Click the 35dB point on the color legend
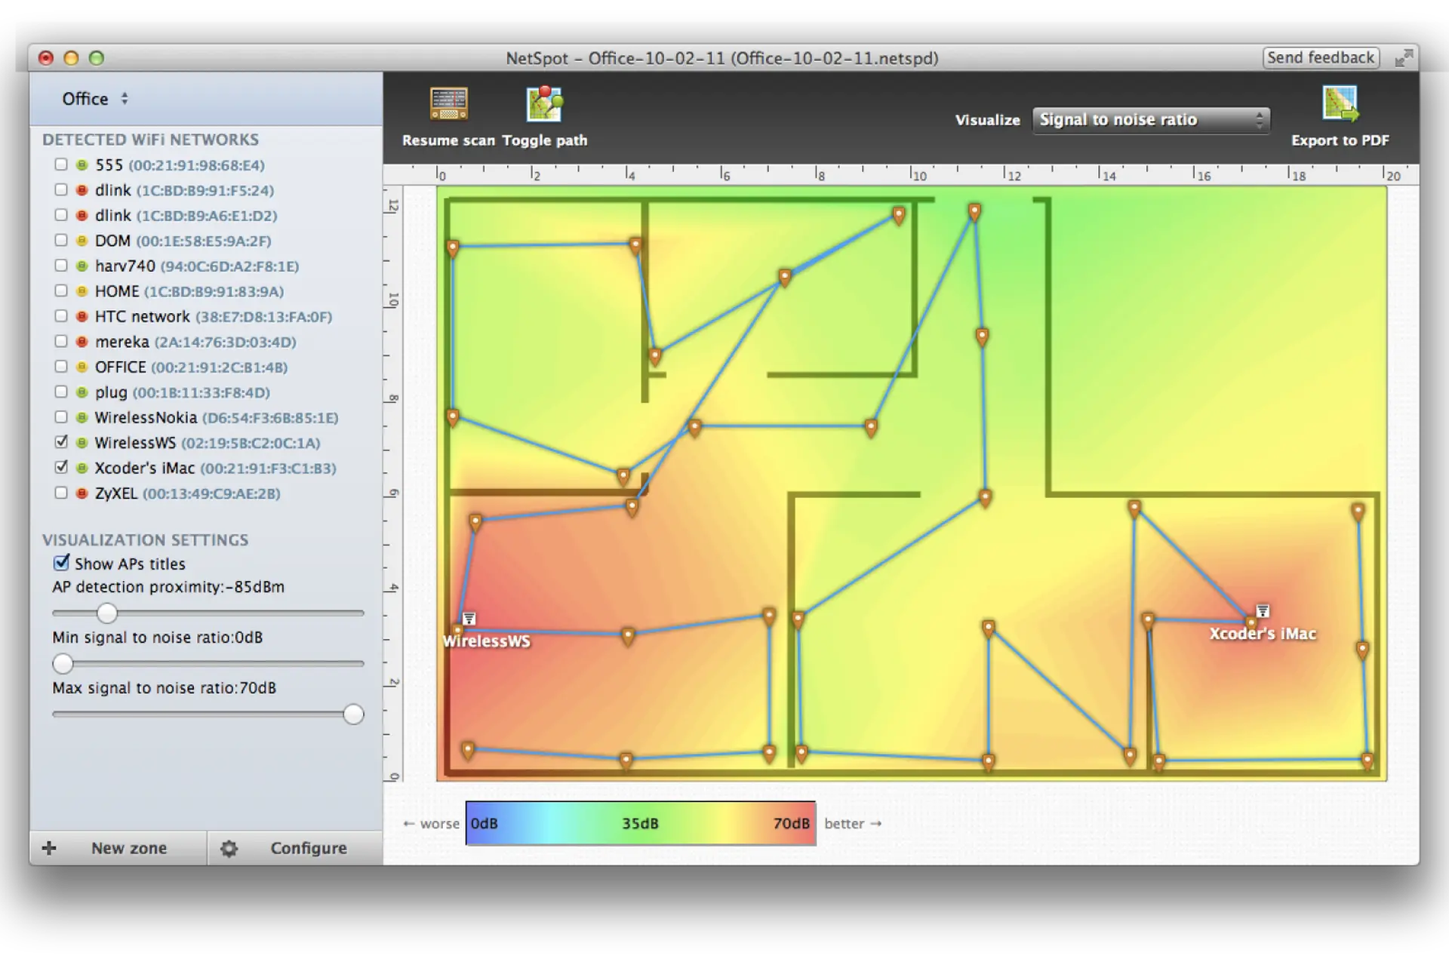The width and height of the screenshot is (1449, 965). 640,823
